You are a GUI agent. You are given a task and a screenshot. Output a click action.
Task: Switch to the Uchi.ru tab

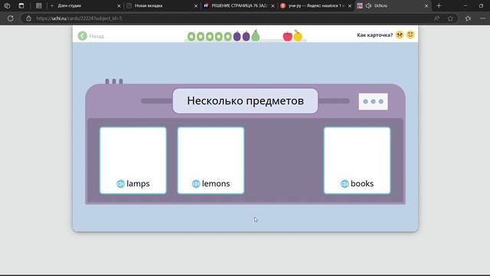click(x=393, y=5)
